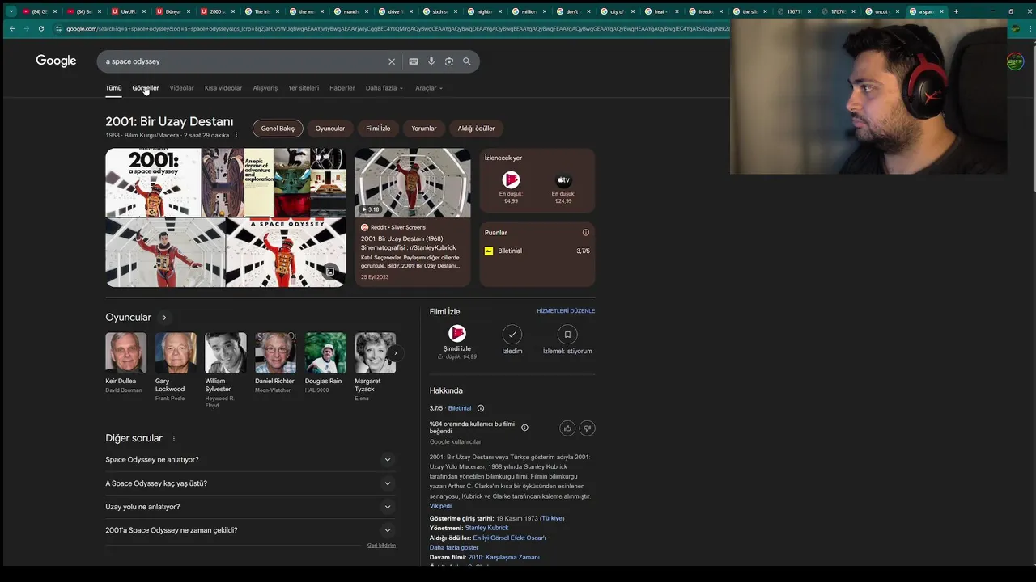Click Daha fazla göster link
1036x582 pixels.
[x=454, y=547]
